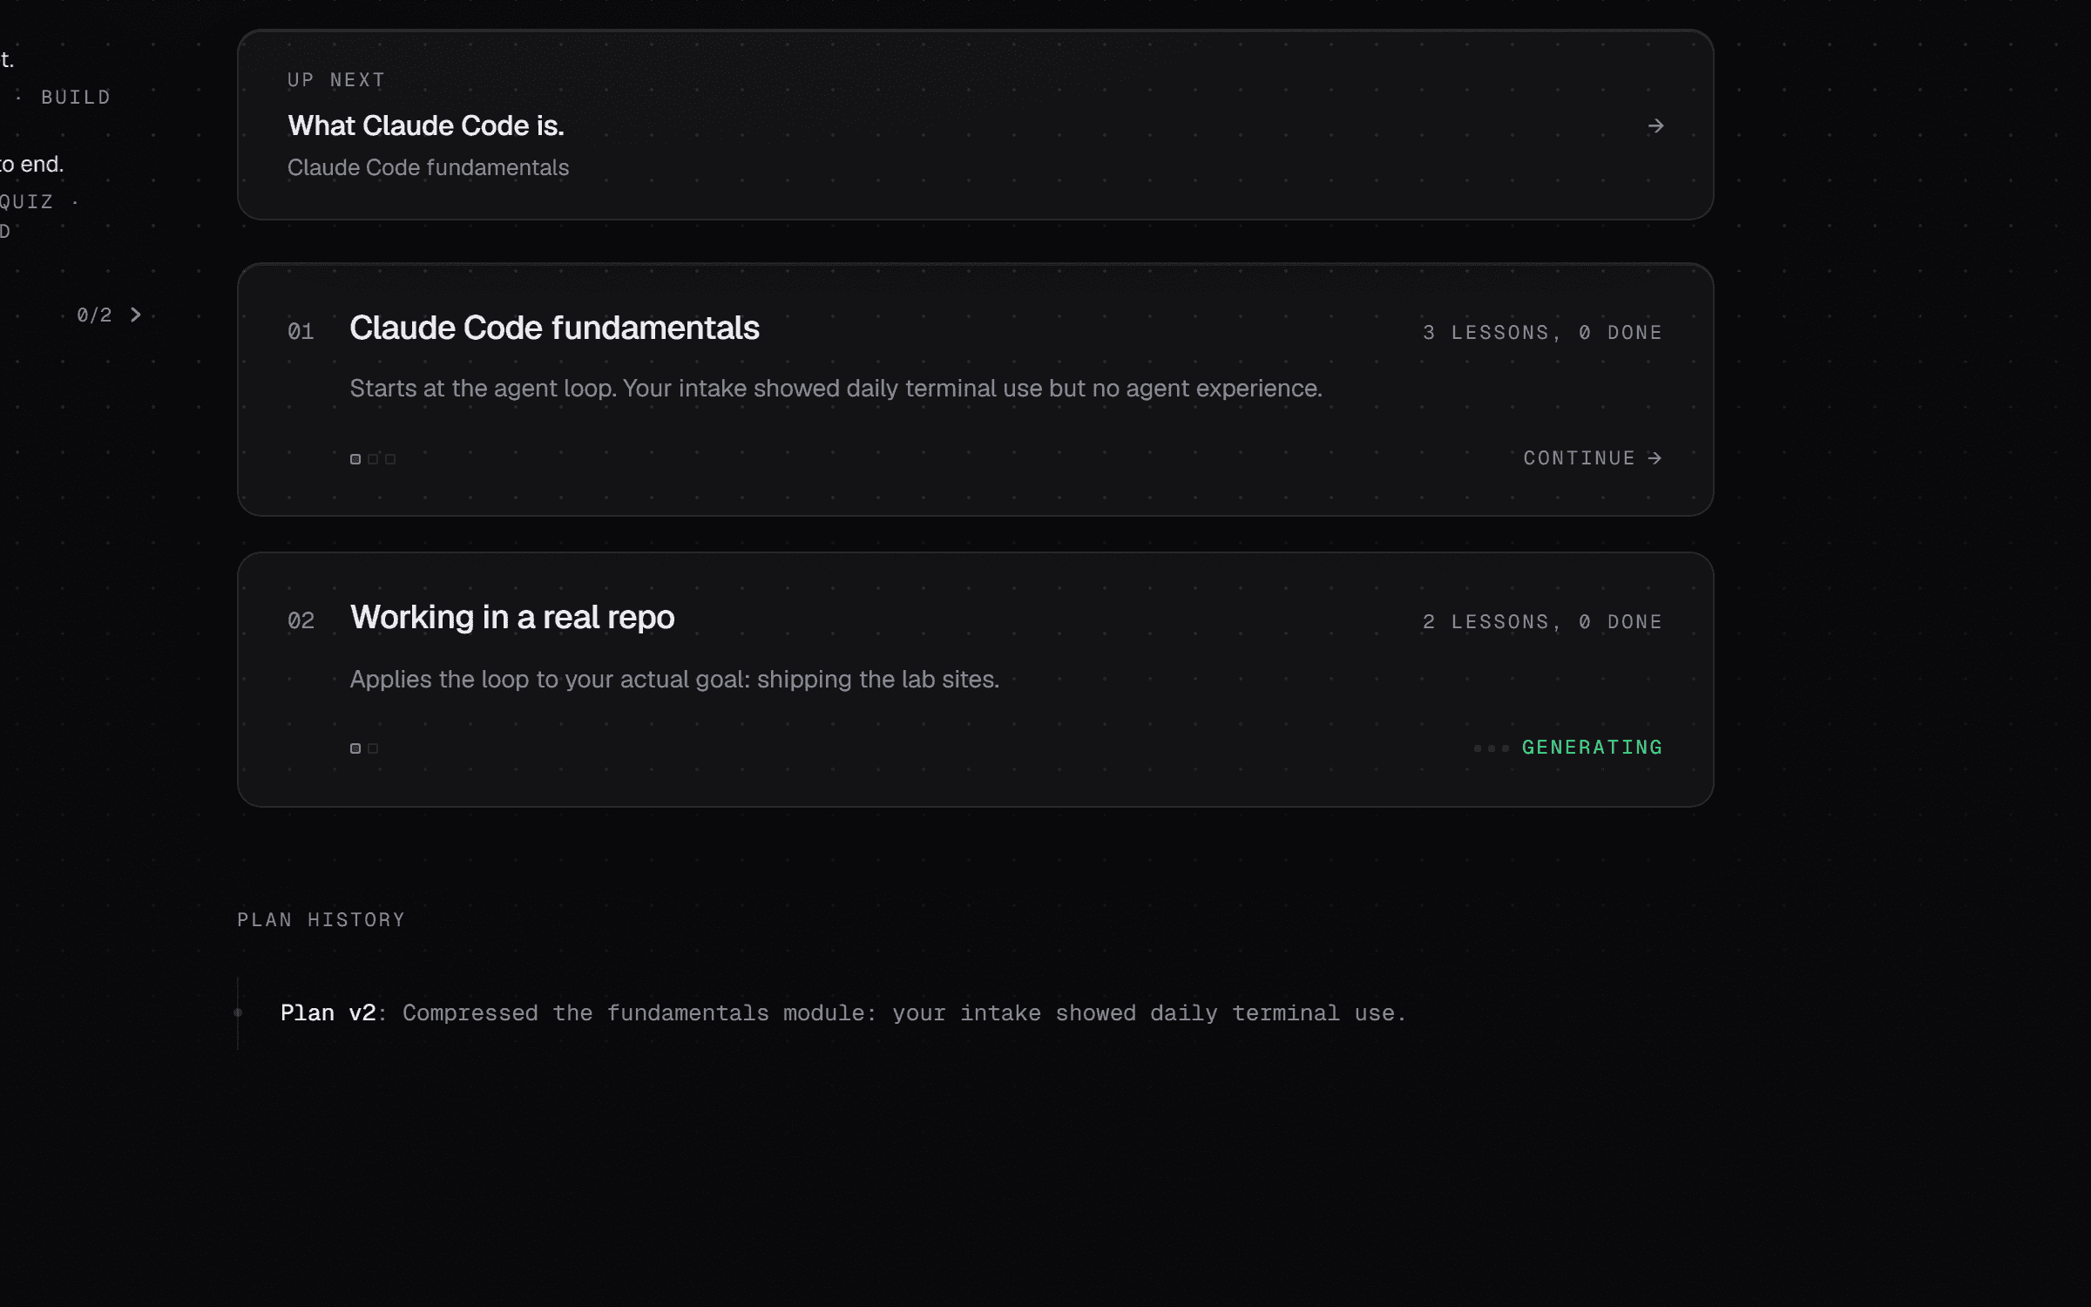Click the "PLAN HISTORY" section heading
This screenshot has height=1307, width=2091.
[321, 920]
